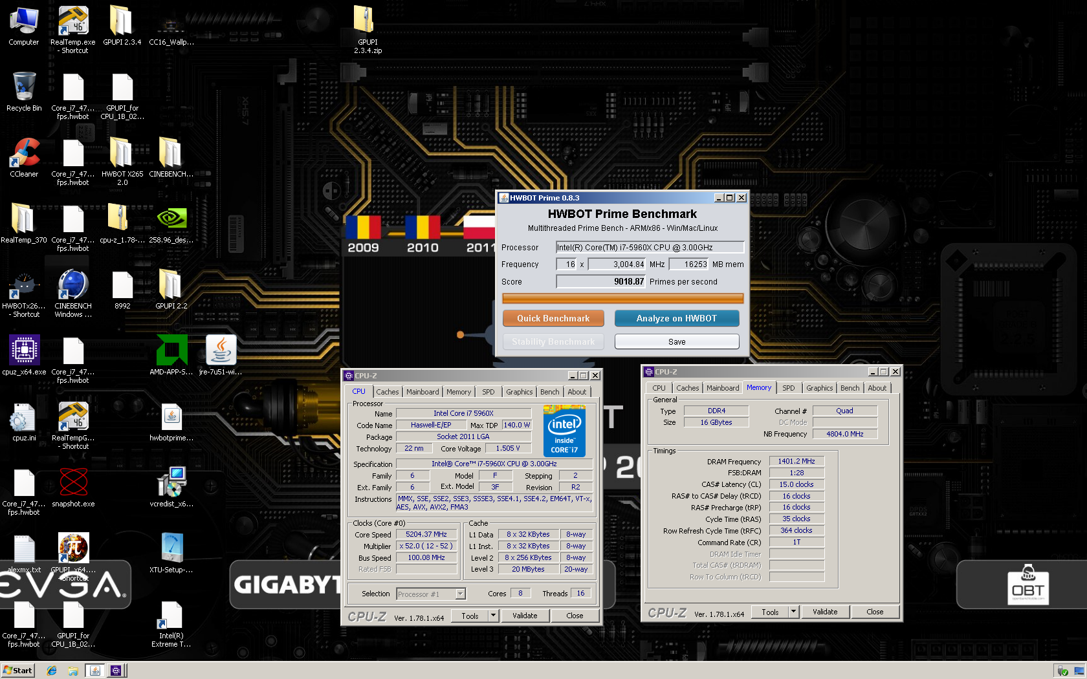This screenshot has height=679, width=1087.
Task: Open the file named 8992
Action: pyautogui.click(x=122, y=290)
